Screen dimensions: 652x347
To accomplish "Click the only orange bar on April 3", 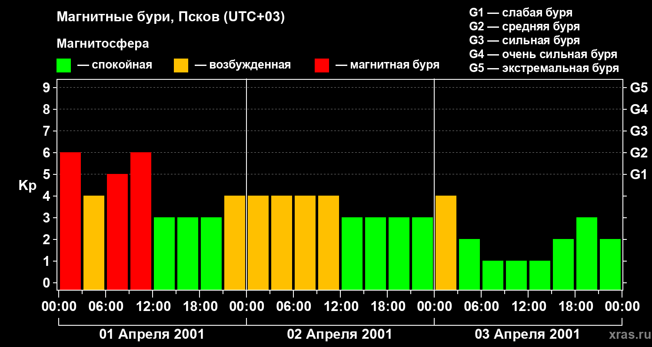I will point(446,242).
